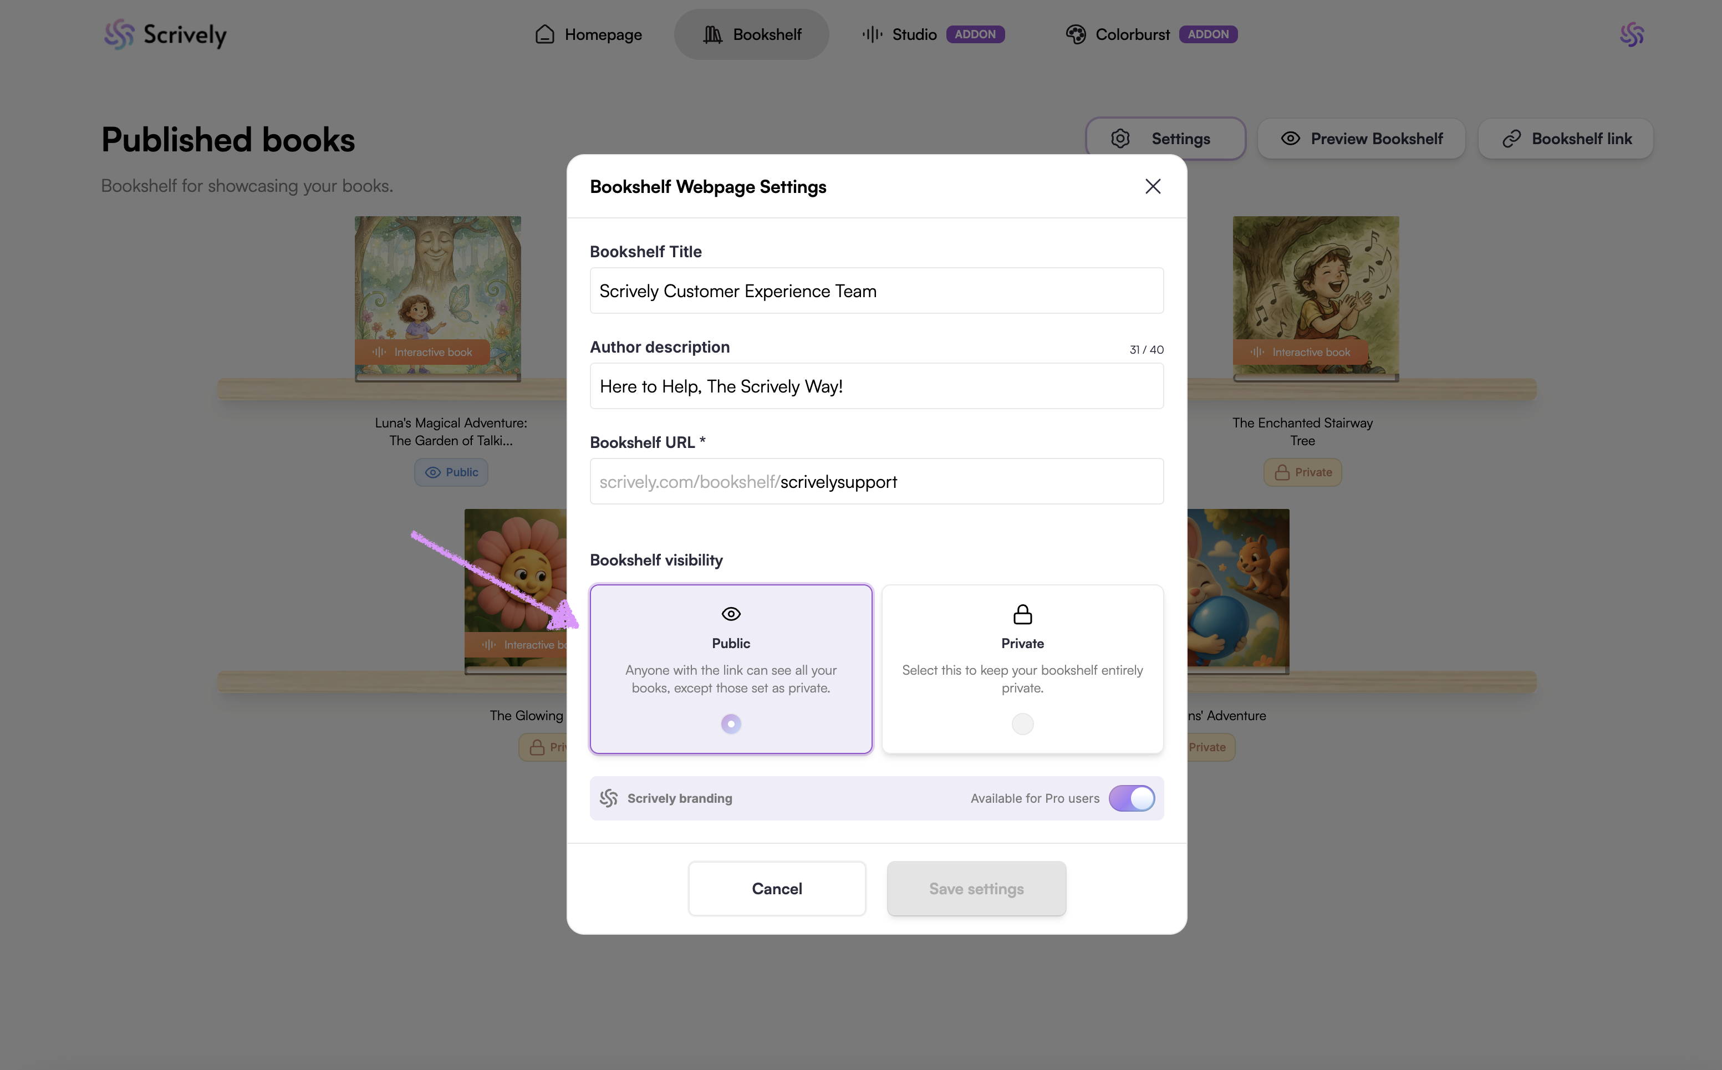Viewport: 1722px width, 1070px height.
Task: Click the eye icon on Preview Bookshelf
Action: tap(1290, 139)
